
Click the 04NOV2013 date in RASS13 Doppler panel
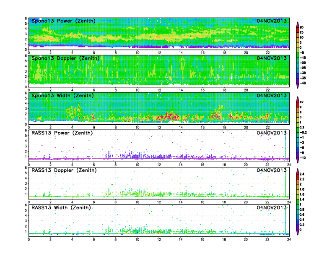pyautogui.click(x=272, y=170)
